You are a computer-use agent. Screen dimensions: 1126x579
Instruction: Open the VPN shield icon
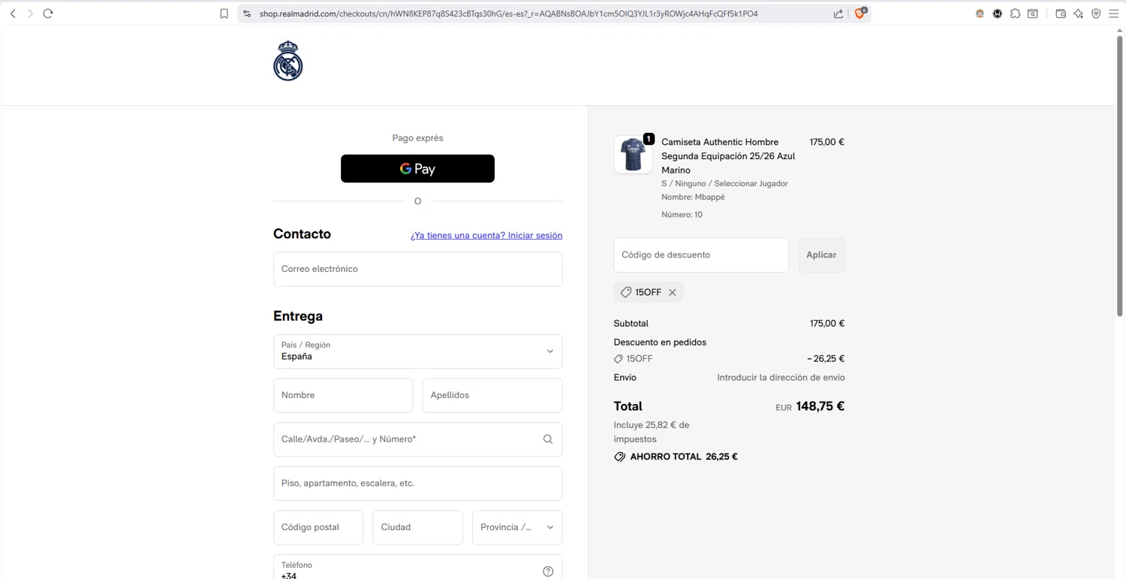click(1096, 14)
